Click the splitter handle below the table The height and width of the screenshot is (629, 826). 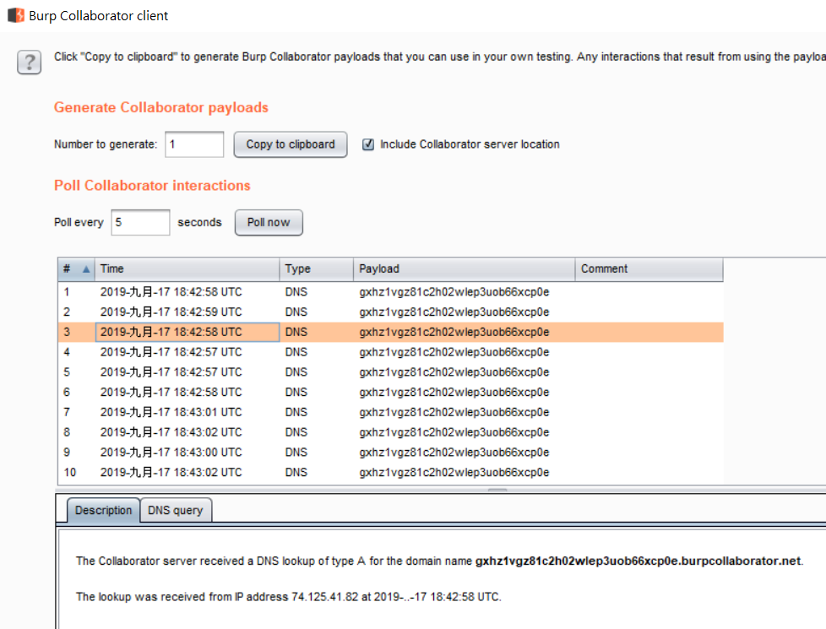pos(497,490)
